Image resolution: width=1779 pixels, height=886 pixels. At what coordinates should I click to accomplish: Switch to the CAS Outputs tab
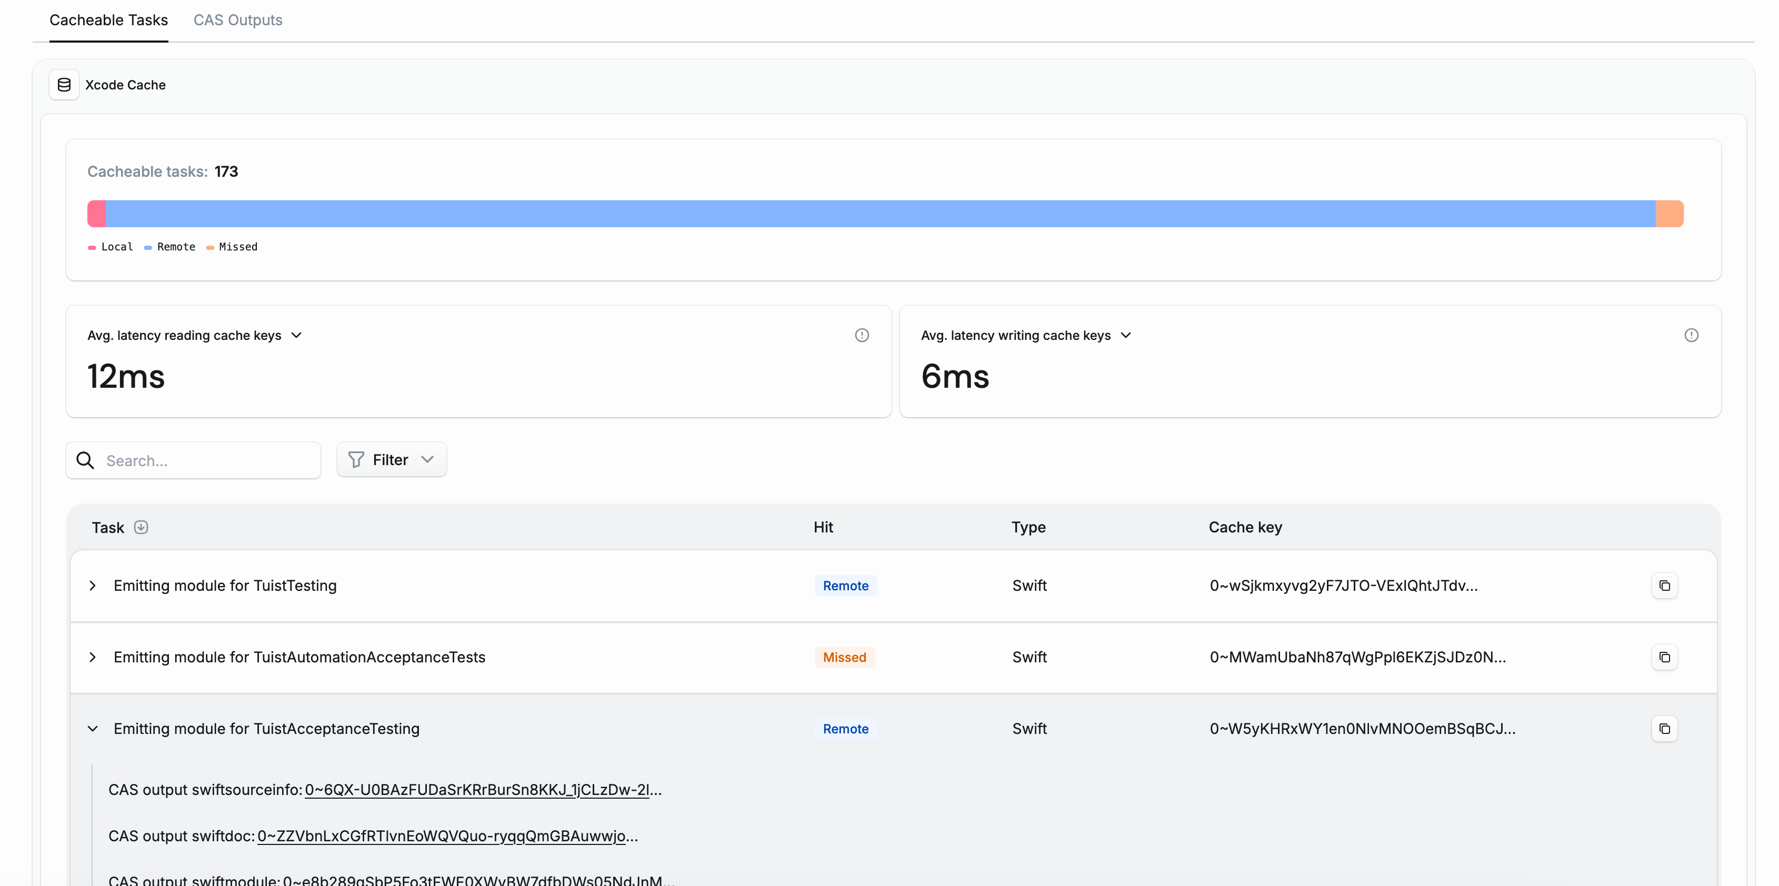click(237, 20)
